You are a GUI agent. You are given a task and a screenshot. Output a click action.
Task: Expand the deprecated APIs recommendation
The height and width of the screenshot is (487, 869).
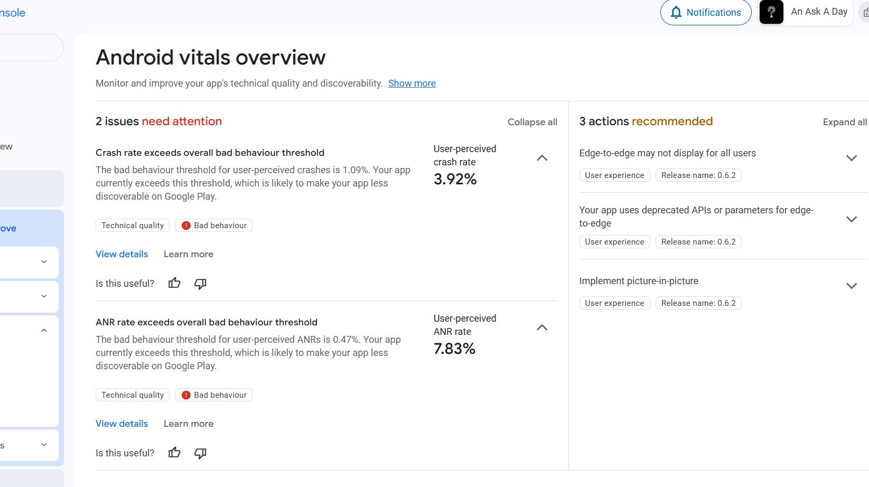pyautogui.click(x=851, y=219)
